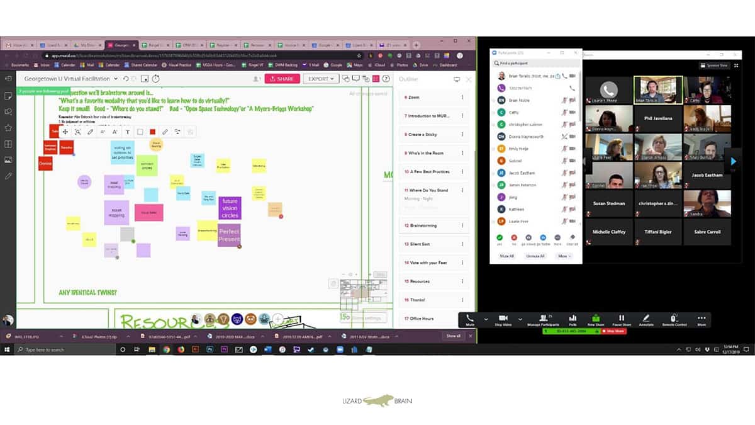Click the move icon in sticky toolbar
Image resolution: width=755 pixels, height=425 pixels.
click(65, 132)
